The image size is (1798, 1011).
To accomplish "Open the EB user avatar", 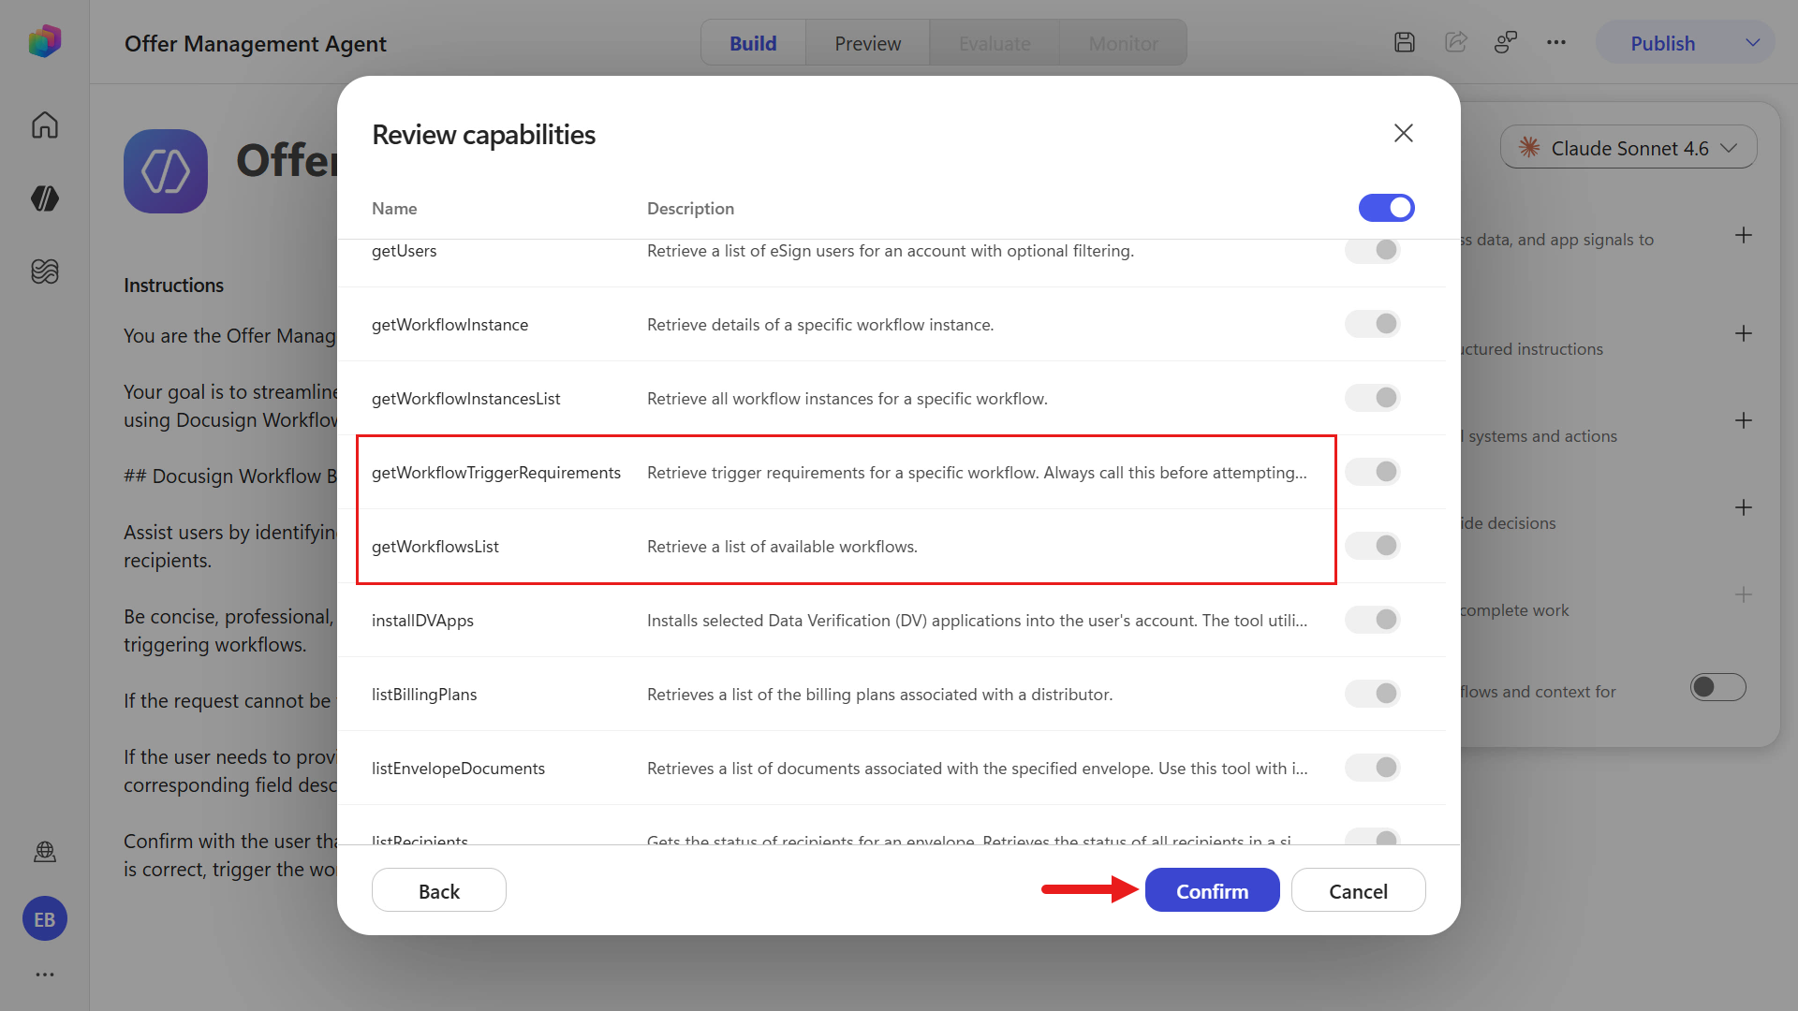I will coord(44,919).
